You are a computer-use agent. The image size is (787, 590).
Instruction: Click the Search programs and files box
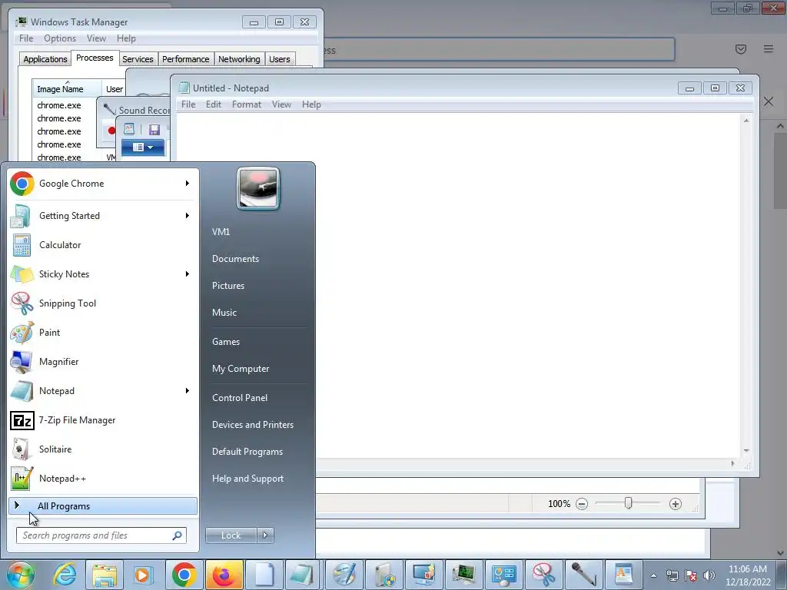pos(101,535)
